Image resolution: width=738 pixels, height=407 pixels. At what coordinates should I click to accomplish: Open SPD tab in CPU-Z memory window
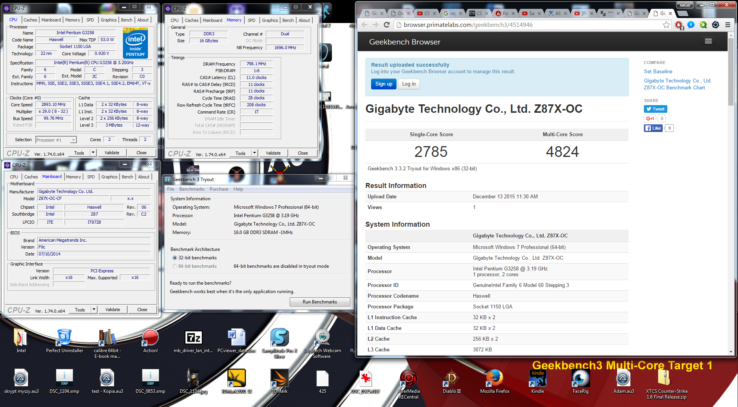pos(251,20)
